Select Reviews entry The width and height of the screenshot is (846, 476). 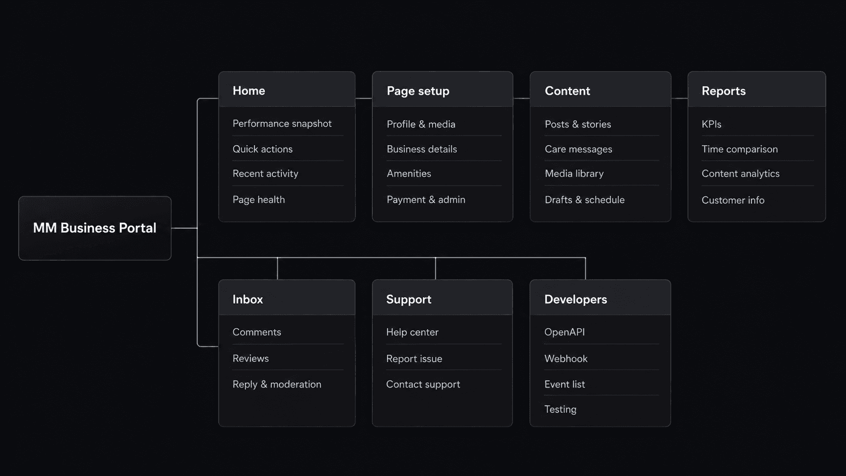pyautogui.click(x=250, y=358)
